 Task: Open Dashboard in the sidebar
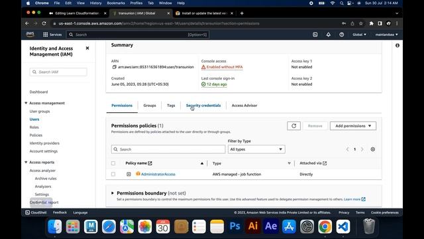[38, 92]
